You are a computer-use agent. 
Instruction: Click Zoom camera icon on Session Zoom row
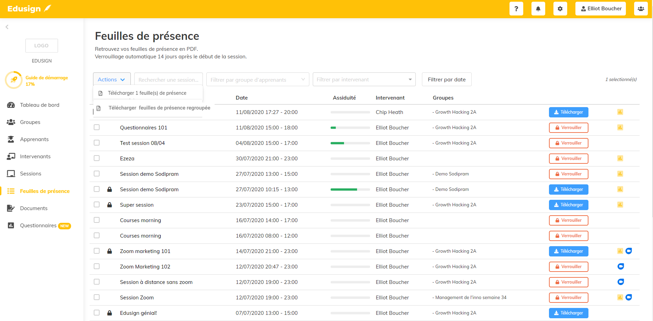[x=629, y=297]
